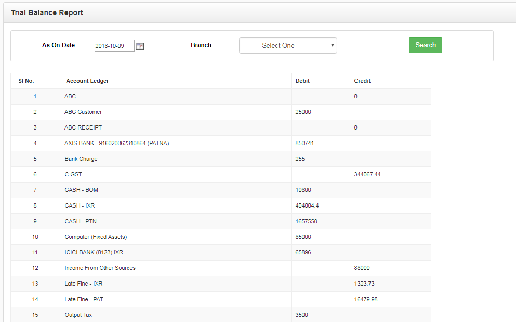Viewport: 516px width, 322px height.
Task: Select the ABC Customer ledger row
Action: pos(221,112)
